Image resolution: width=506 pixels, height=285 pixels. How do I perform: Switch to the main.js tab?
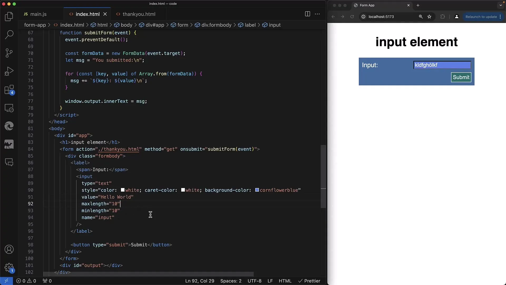tap(38, 14)
